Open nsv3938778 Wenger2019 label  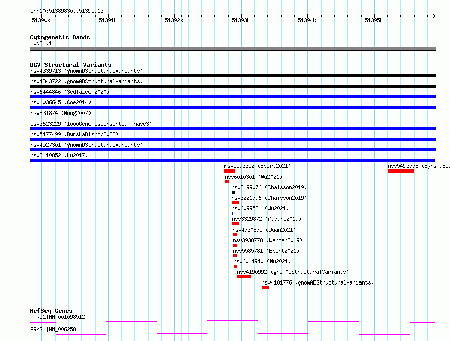click(x=267, y=240)
